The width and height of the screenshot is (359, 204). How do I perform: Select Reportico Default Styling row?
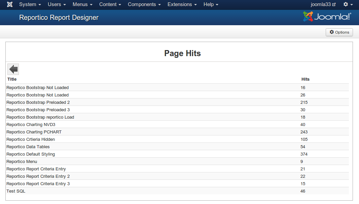pyautogui.click(x=177, y=154)
